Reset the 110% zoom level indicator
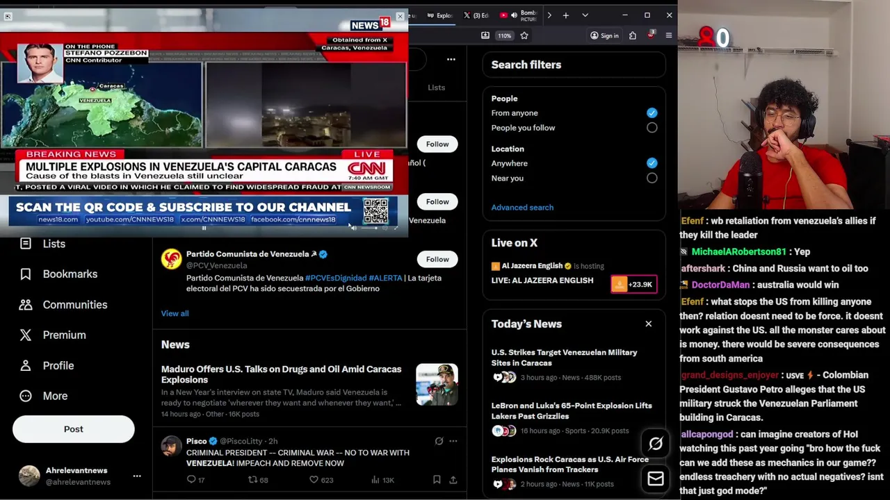The height and width of the screenshot is (500, 890). (x=504, y=35)
